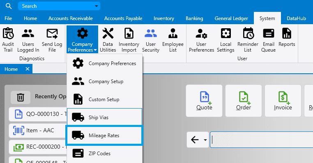Expand the back arrow history dropdown

[205, 140]
